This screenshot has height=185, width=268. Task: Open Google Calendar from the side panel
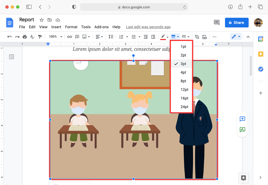tap(260, 39)
